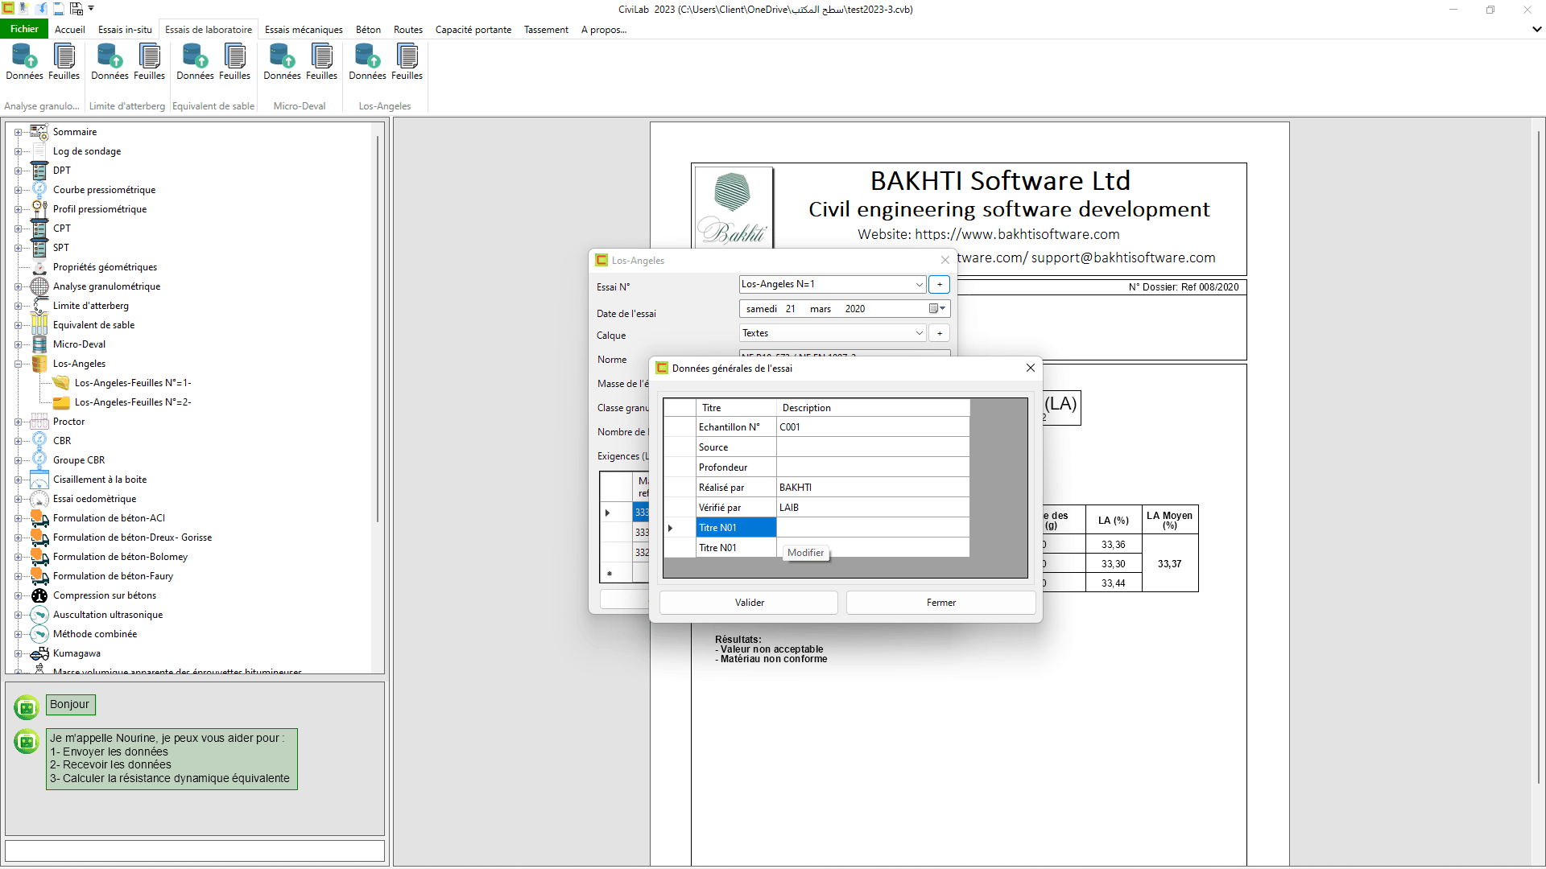Click the Echantillon N° value C001
Screen dimensions: 1546x869
pyautogui.click(x=872, y=427)
